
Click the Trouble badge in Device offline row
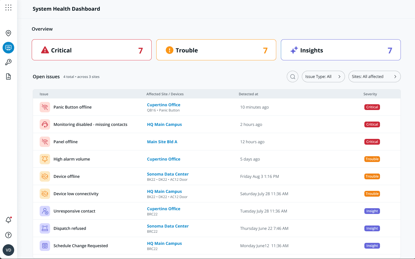(372, 176)
